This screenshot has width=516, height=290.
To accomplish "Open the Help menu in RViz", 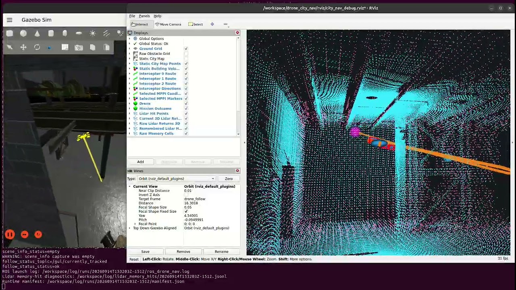I will [157, 16].
